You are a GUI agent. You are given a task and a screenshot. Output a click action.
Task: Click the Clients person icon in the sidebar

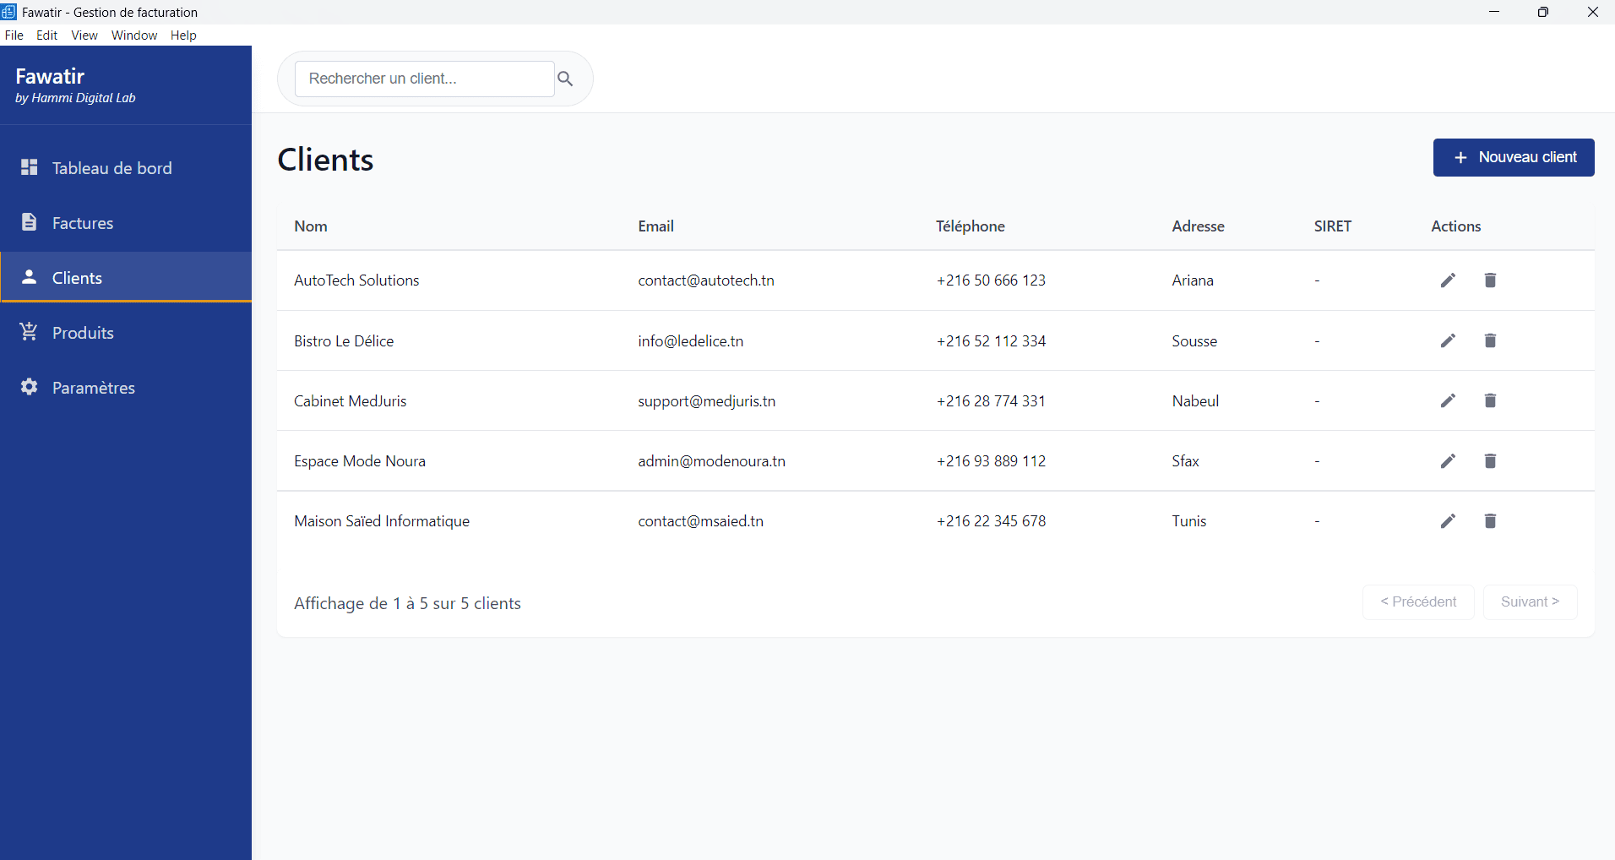coord(30,277)
